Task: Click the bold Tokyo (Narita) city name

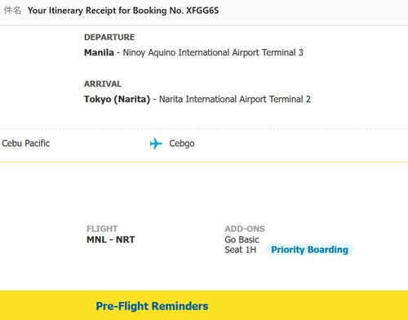Action: coord(117,100)
